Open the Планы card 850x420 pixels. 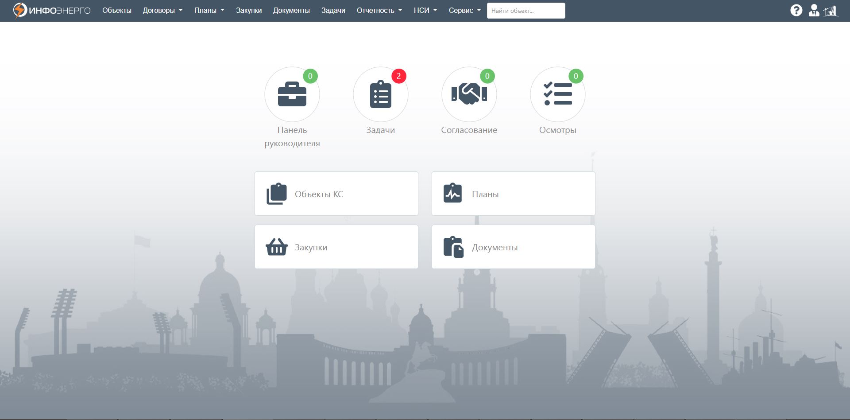pyautogui.click(x=514, y=194)
